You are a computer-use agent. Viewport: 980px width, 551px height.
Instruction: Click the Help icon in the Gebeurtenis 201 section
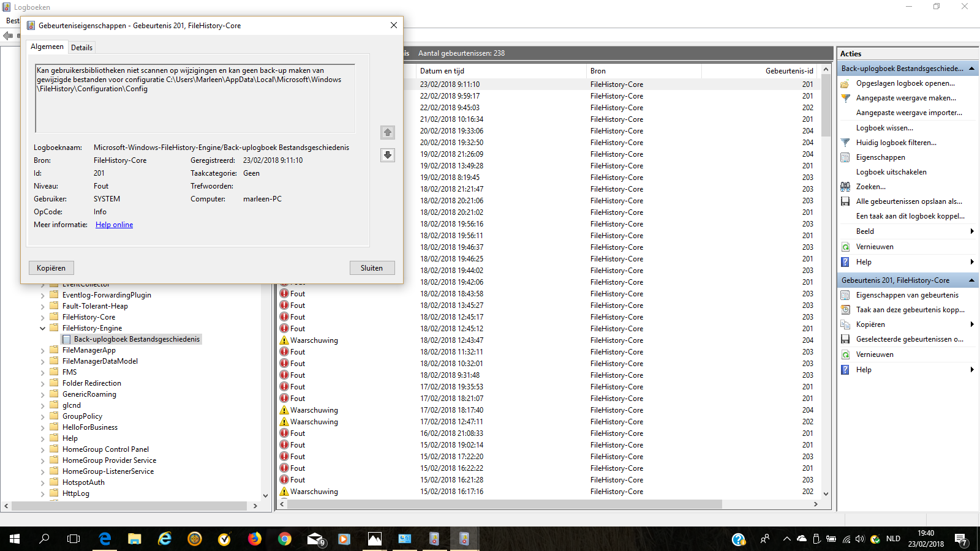[845, 370]
